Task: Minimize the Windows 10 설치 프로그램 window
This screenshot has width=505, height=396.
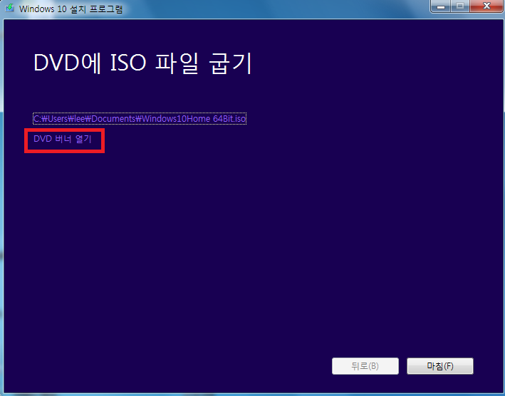Action: click(441, 6)
